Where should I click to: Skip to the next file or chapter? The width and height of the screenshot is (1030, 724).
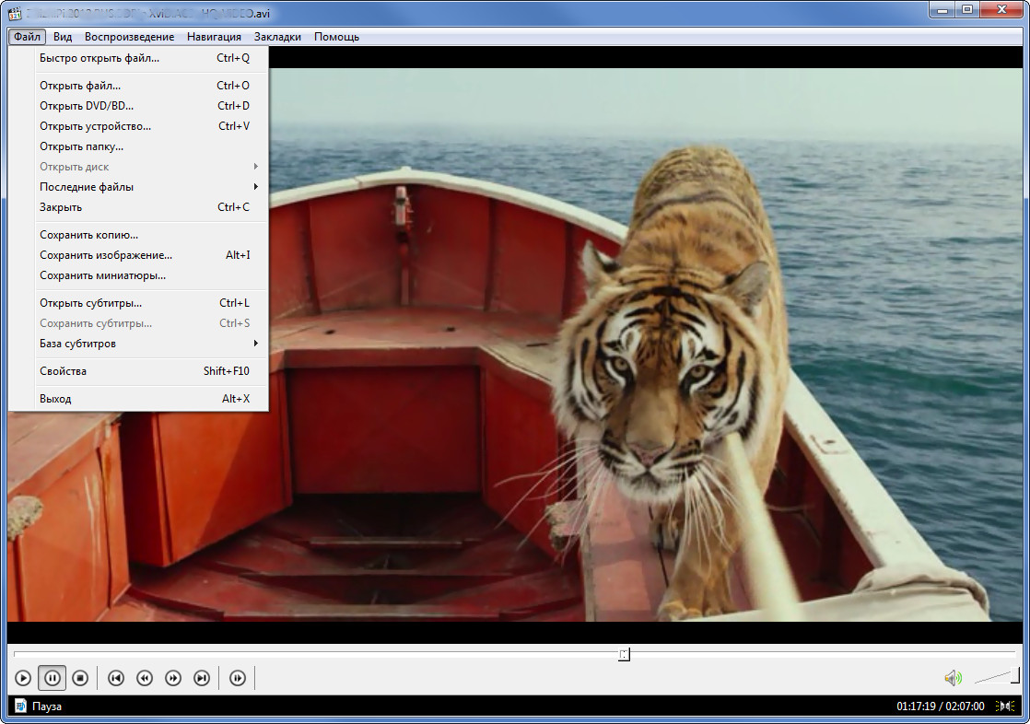click(202, 678)
